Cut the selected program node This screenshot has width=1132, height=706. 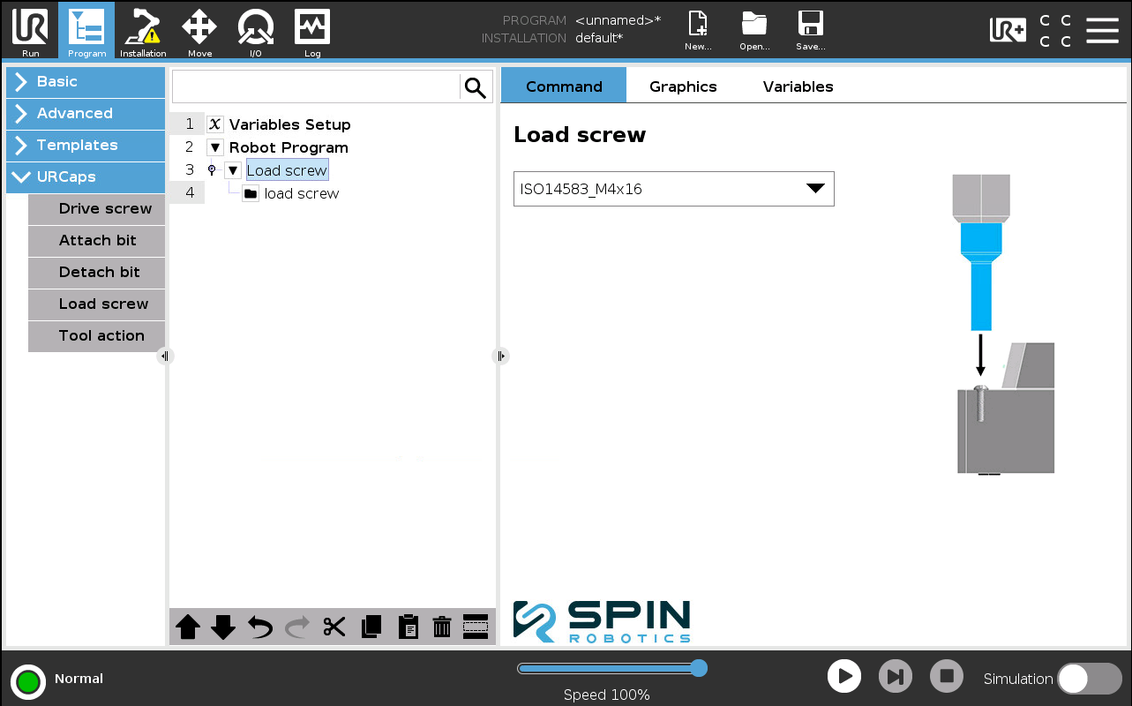[334, 627]
